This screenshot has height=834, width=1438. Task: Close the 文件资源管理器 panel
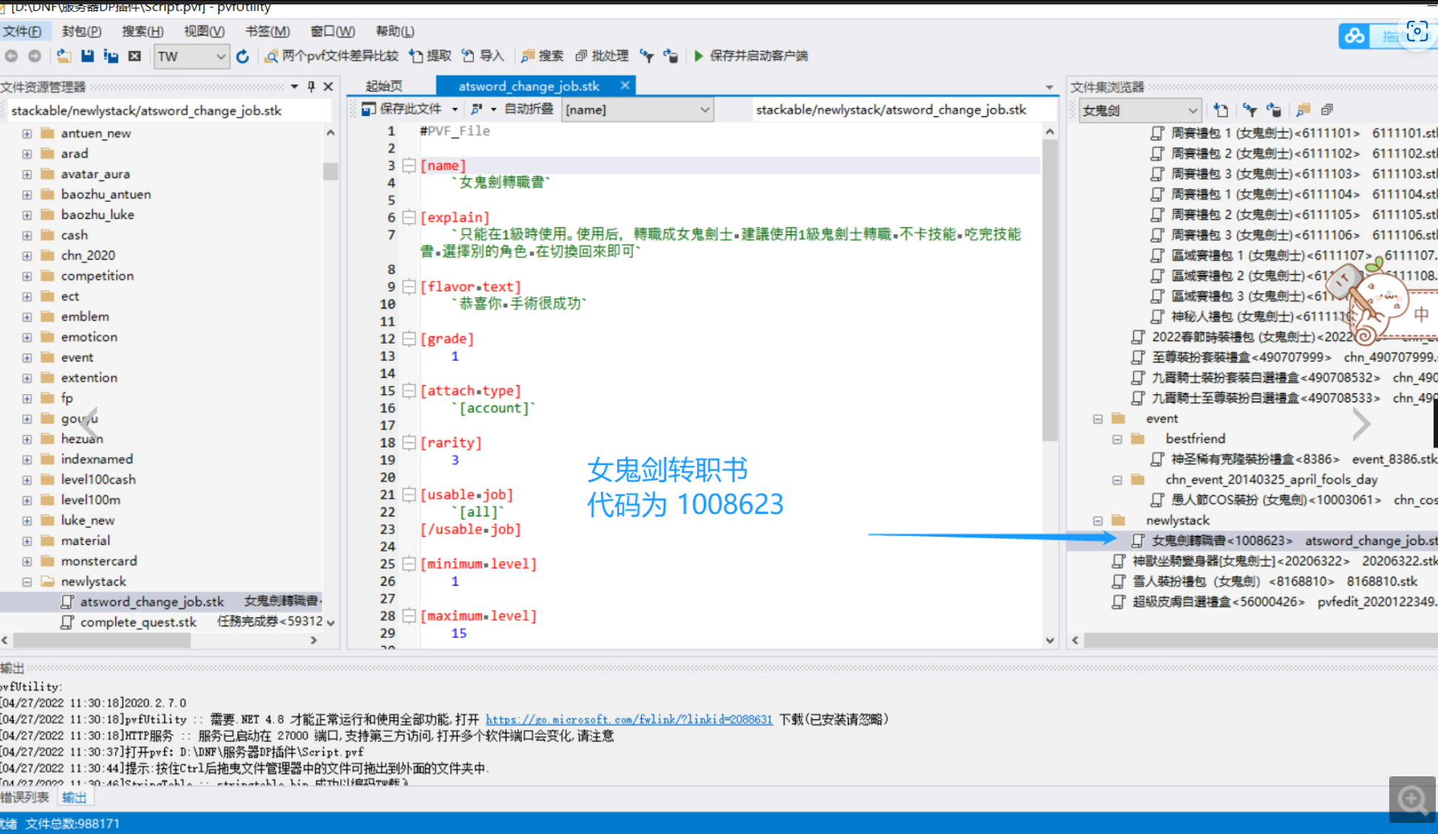pos(329,87)
